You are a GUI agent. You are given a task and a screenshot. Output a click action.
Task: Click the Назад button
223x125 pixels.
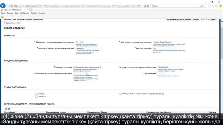(x=197, y=19)
